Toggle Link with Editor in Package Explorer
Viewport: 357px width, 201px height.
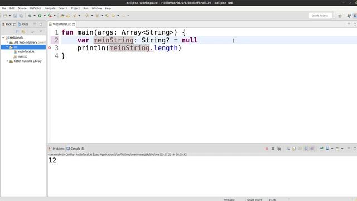pos(23,32)
